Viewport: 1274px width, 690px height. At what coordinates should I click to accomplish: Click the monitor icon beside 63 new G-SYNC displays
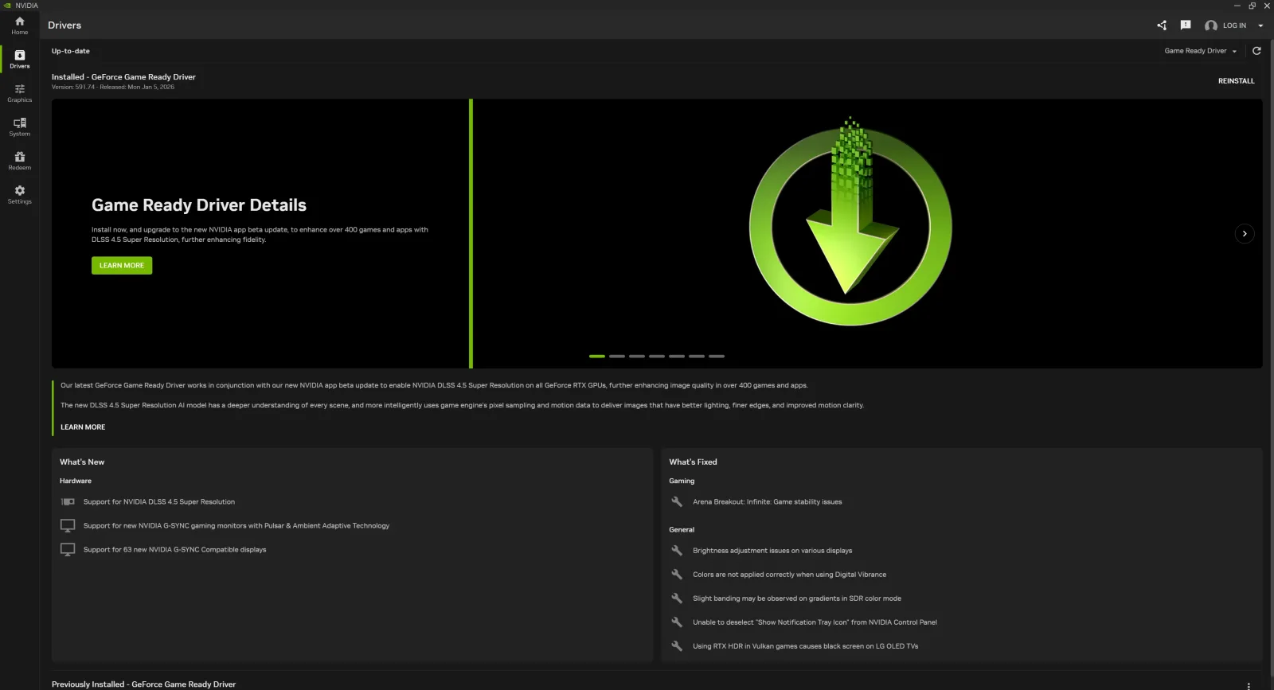[x=68, y=550]
